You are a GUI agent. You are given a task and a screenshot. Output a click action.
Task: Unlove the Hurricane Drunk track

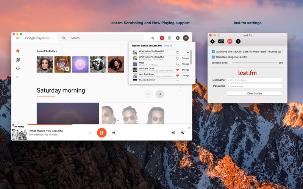coord(177,70)
